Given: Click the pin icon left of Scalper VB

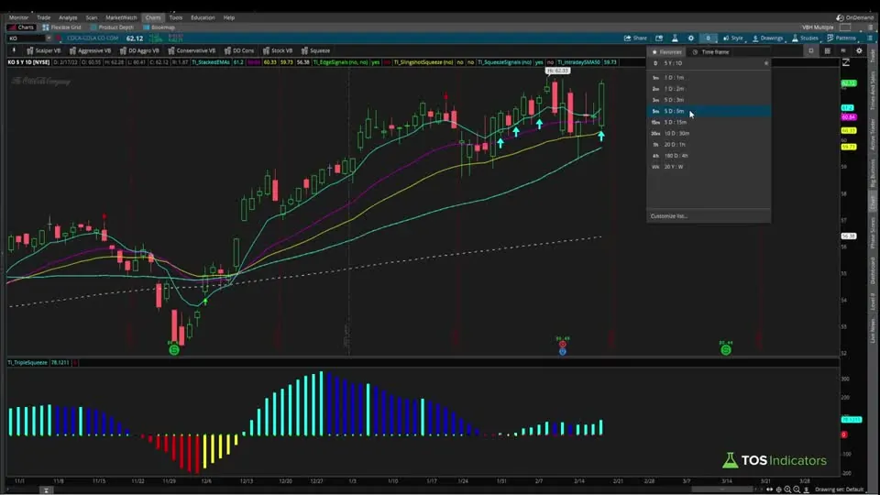Looking at the screenshot, I should 14,50.
